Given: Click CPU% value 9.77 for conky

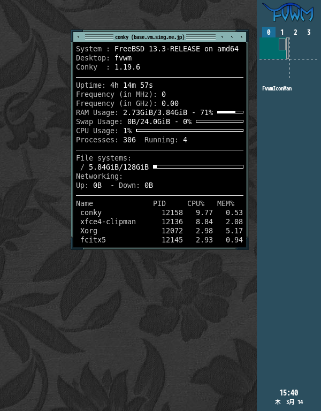Looking at the screenshot, I should (204, 213).
